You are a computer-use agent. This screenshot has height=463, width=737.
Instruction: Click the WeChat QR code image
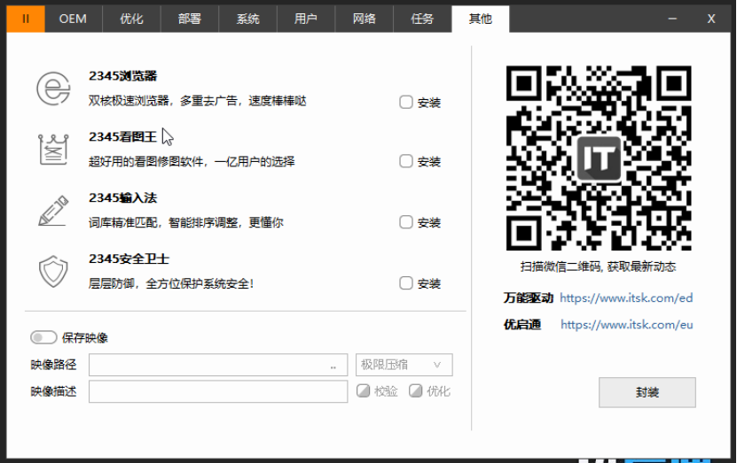pyautogui.click(x=598, y=158)
